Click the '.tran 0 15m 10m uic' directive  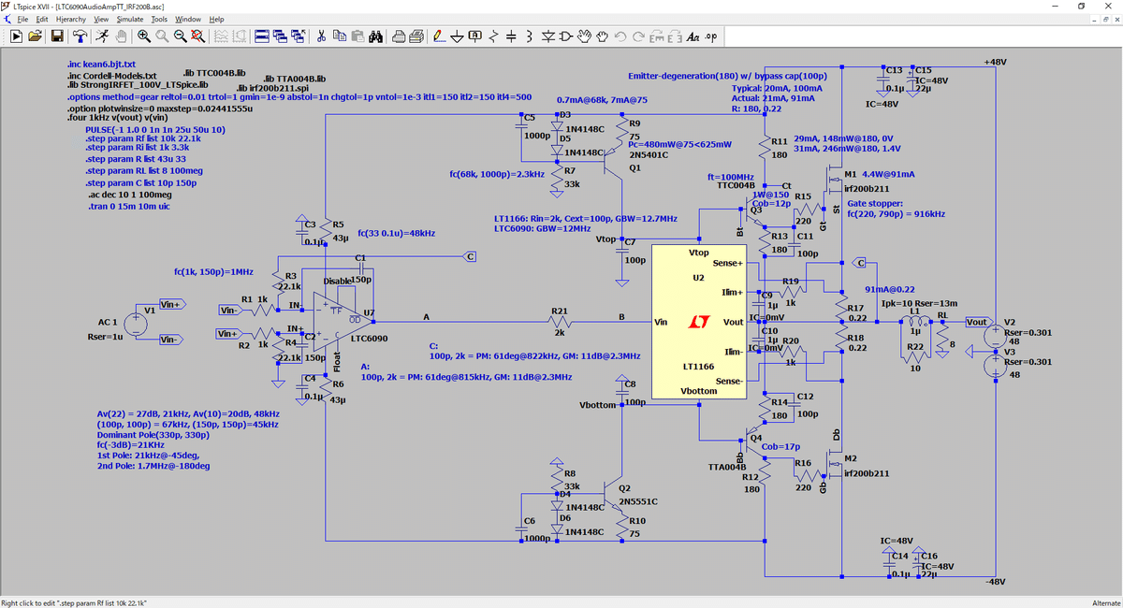[127, 206]
